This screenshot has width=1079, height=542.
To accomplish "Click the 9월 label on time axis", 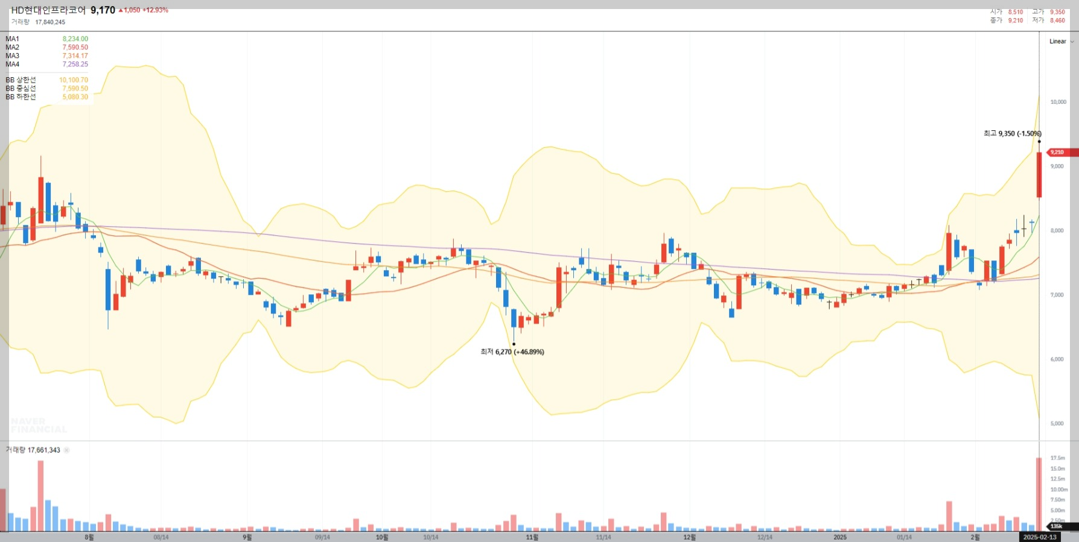I will pyautogui.click(x=247, y=537).
